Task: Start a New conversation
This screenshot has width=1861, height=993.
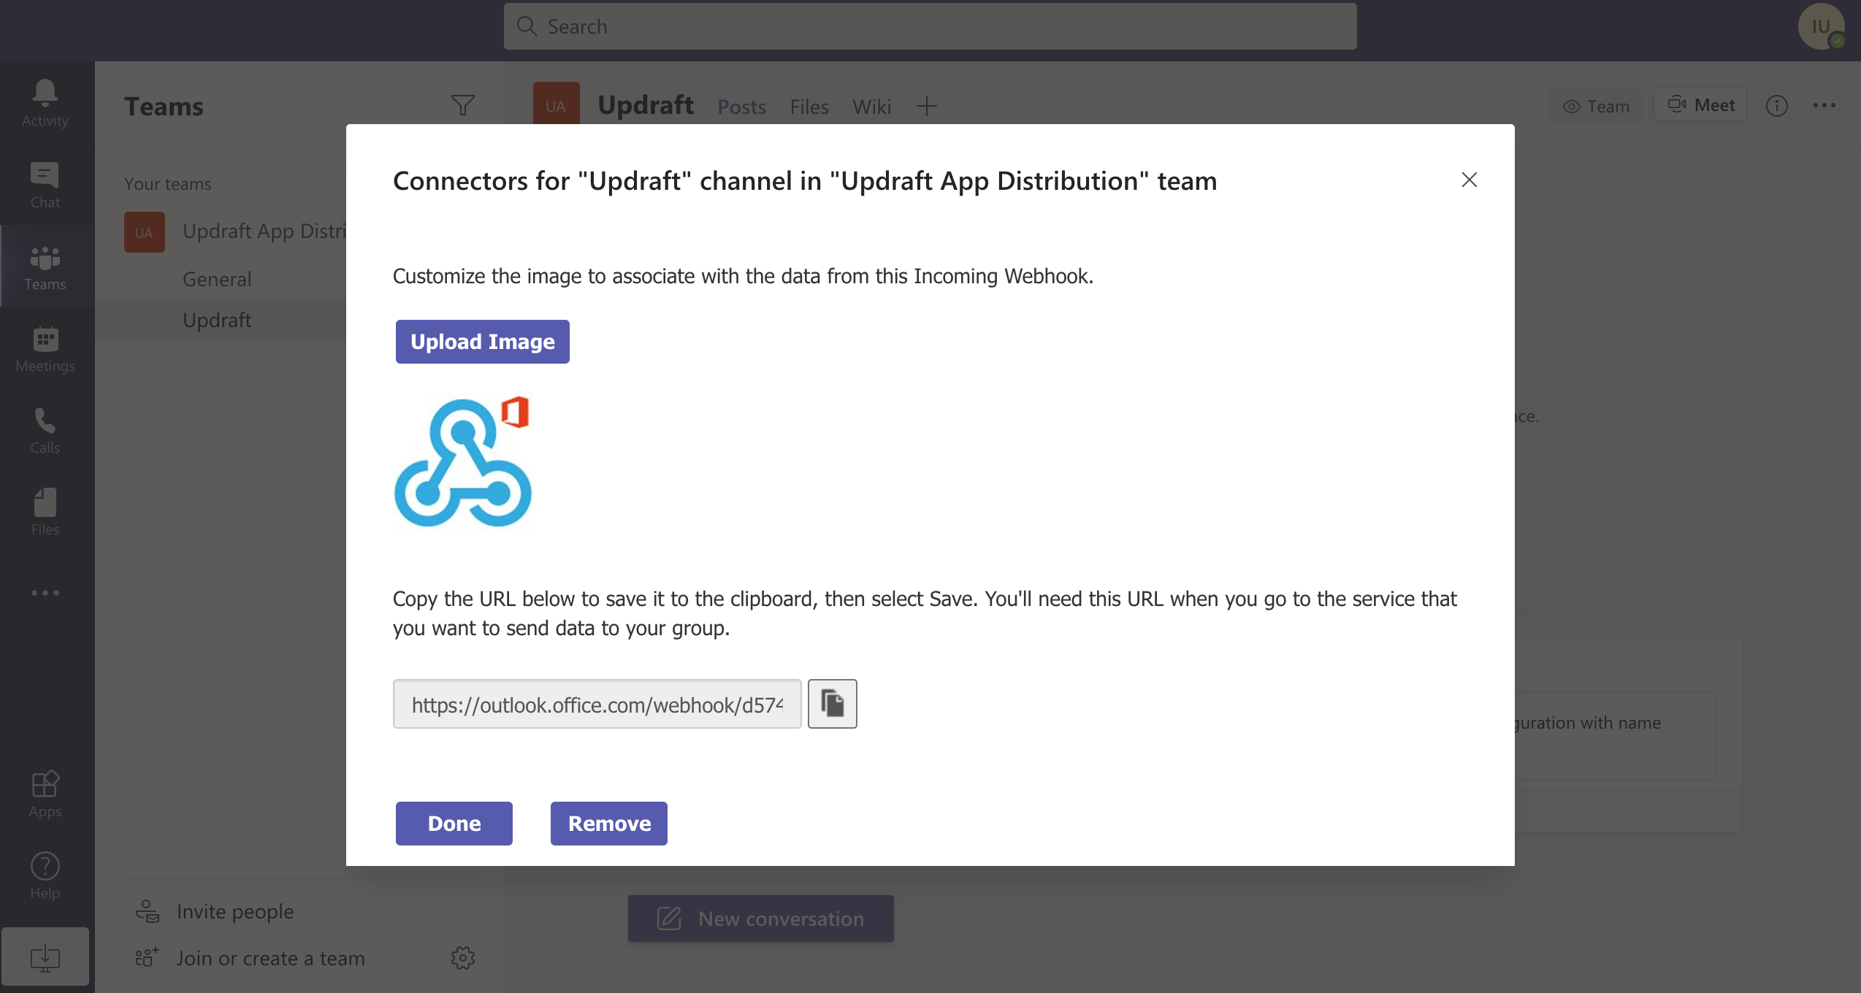Action: tap(761, 919)
